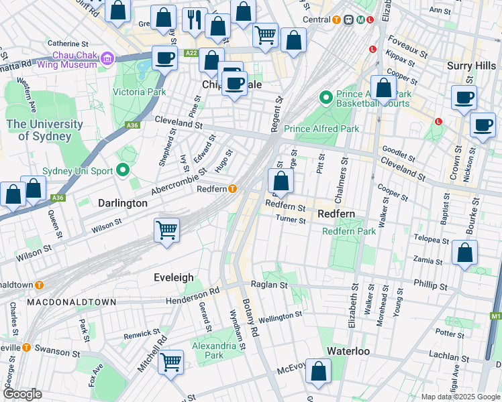Viewport: 502px width, 402px height.
Task: Click the Chalmers St street label
Action: [341, 180]
